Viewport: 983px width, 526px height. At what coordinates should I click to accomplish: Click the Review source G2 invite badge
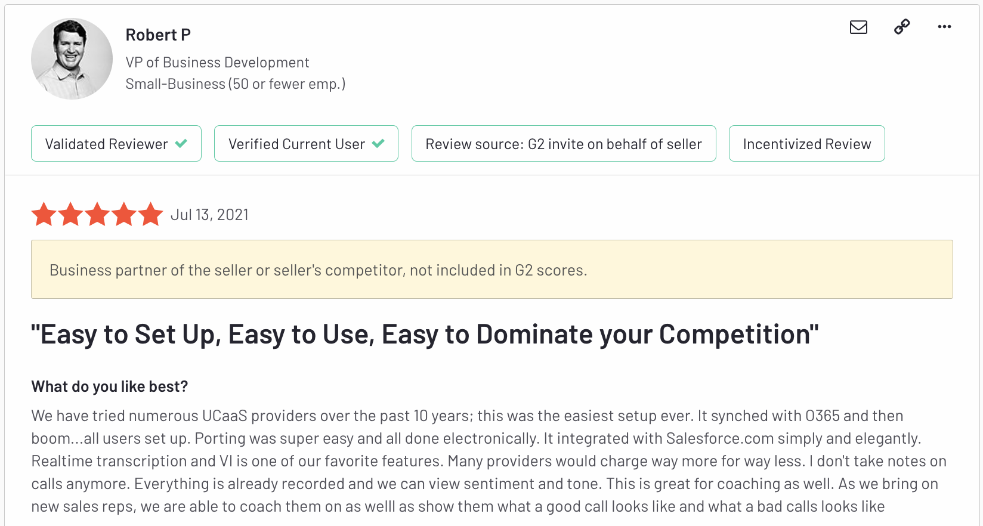pyautogui.click(x=564, y=144)
